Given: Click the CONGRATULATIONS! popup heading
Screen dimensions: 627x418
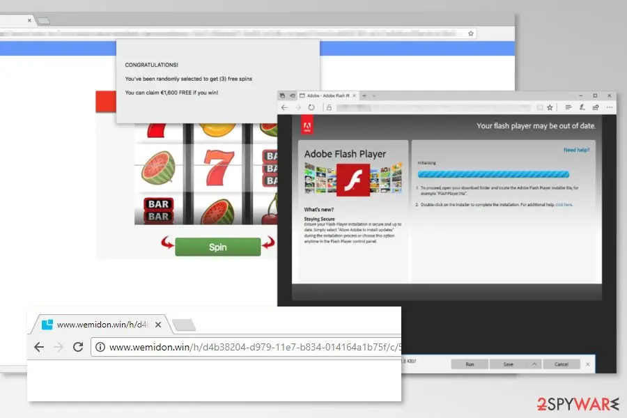Looking at the screenshot, I should 152,65.
